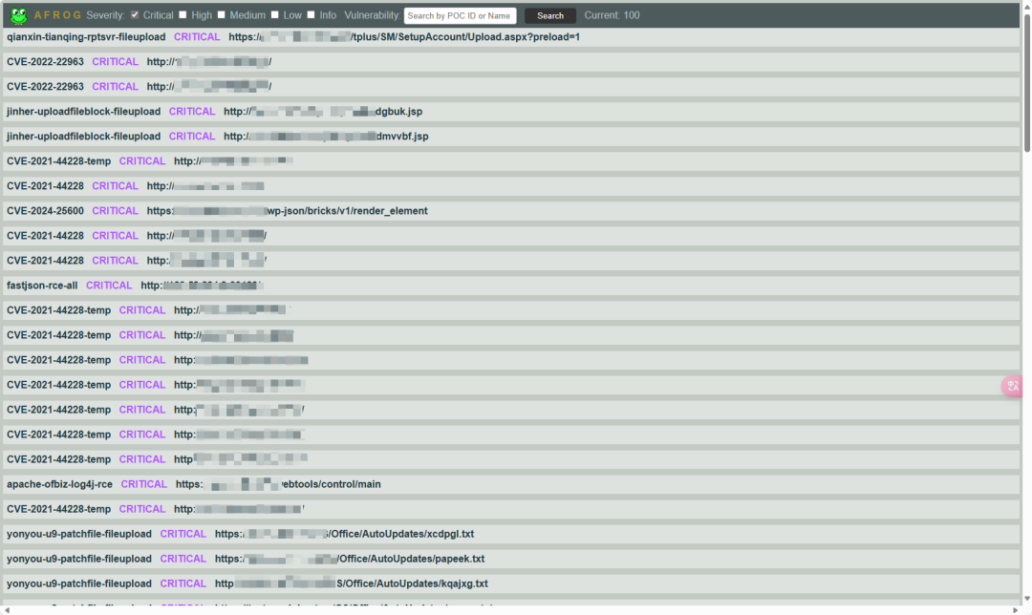
Task: Open the Upload.aspx?preload=1 target URL
Action: [404, 37]
